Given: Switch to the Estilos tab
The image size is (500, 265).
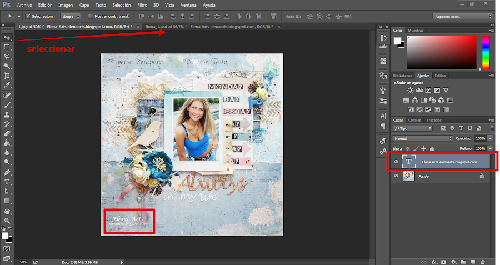Looking at the screenshot, I should 440,76.
